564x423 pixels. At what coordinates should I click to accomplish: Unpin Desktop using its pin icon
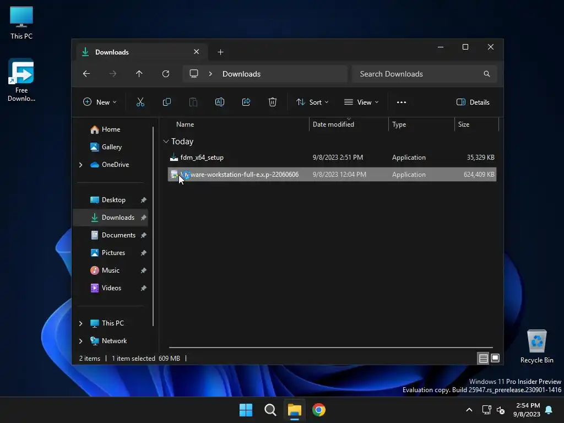tap(144, 200)
